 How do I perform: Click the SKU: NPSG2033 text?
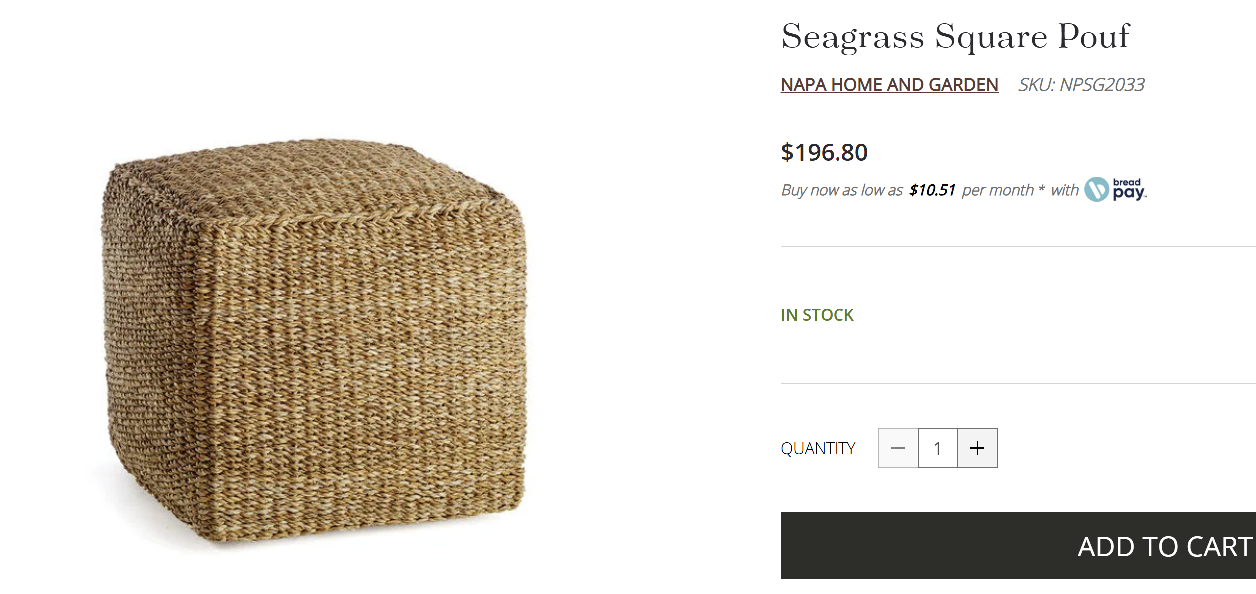[1081, 85]
